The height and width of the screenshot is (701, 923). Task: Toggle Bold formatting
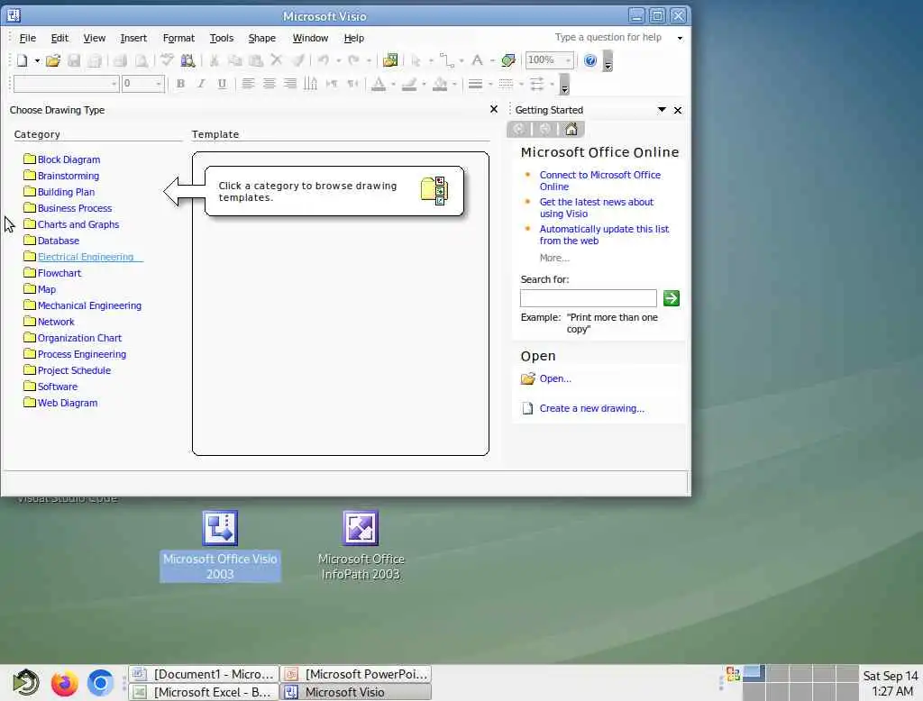tap(180, 84)
